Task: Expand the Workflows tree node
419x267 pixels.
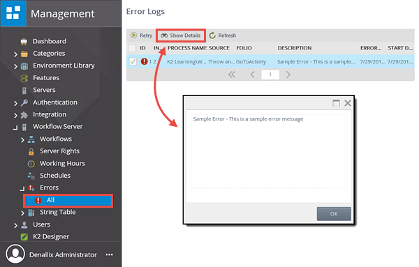Action: click(22, 139)
